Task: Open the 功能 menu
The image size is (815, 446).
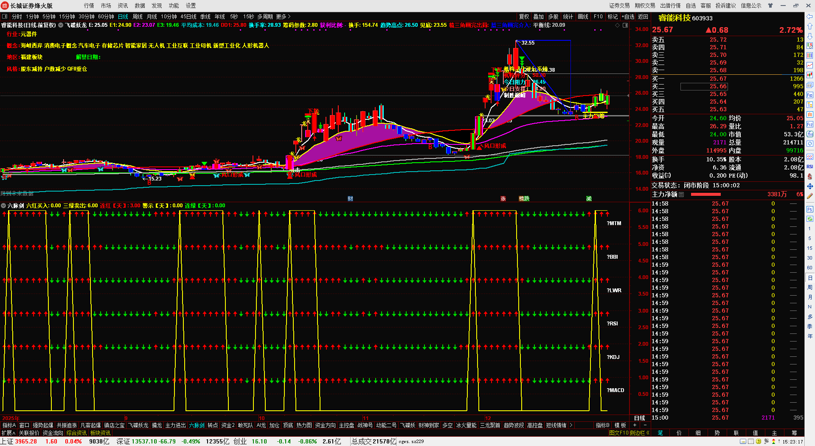Action: coord(174,6)
